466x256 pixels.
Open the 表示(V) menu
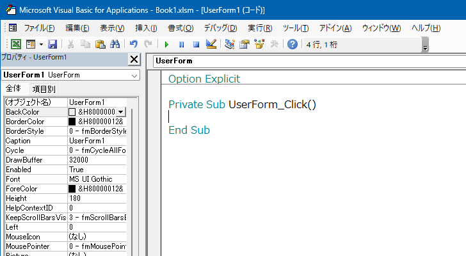click(112, 28)
